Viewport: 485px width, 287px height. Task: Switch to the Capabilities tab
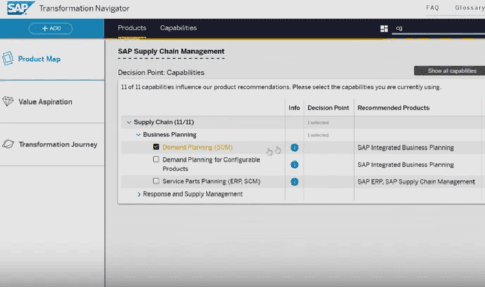(178, 28)
